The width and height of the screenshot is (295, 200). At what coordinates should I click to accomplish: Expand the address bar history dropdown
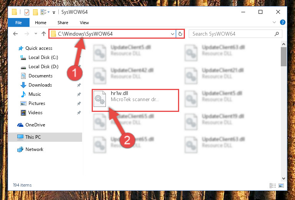click(172, 34)
